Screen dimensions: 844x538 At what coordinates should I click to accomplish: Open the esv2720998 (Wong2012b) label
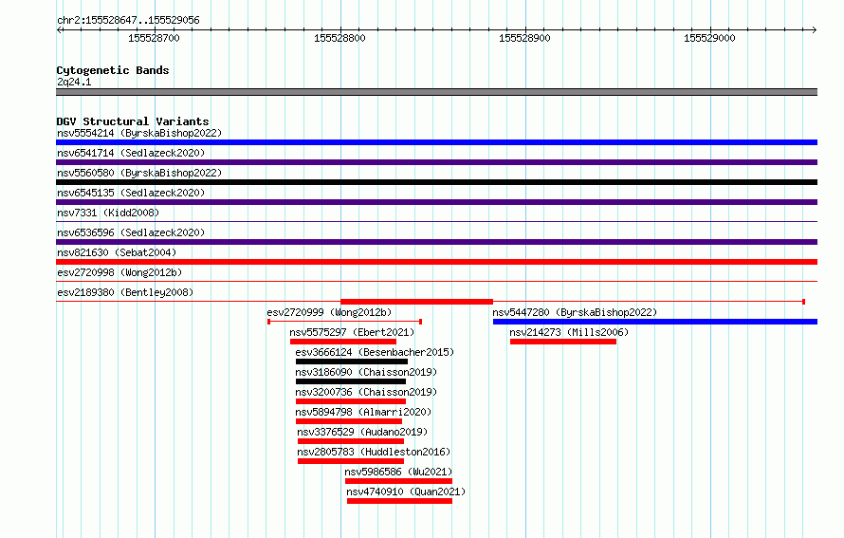[119, 272]
